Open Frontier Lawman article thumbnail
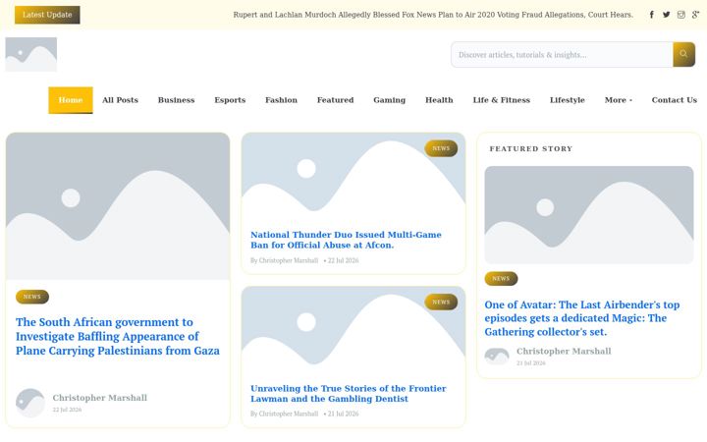This screenshot has width=707, height=442. [353, 329]
